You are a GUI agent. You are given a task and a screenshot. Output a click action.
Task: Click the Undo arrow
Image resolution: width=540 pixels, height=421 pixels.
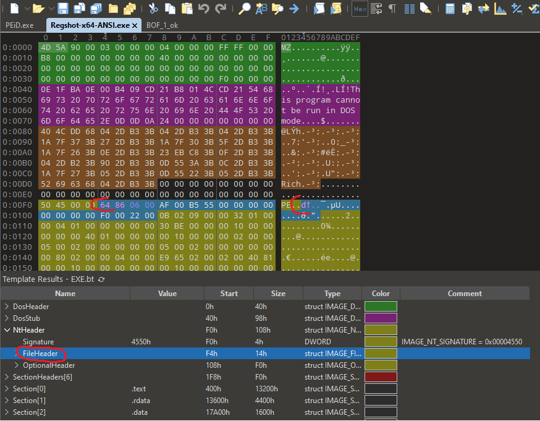pyautogui.click(x=204, y=8)
